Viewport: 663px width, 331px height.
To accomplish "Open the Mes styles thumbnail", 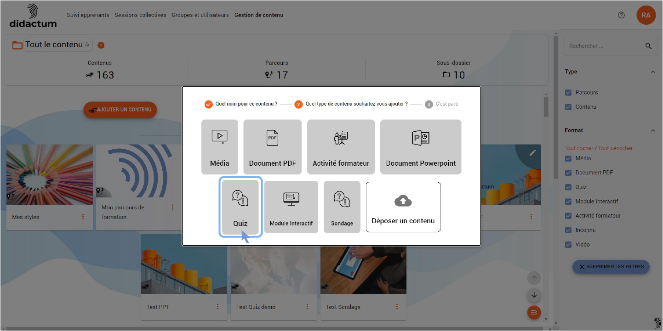I will tap(50, 175).
